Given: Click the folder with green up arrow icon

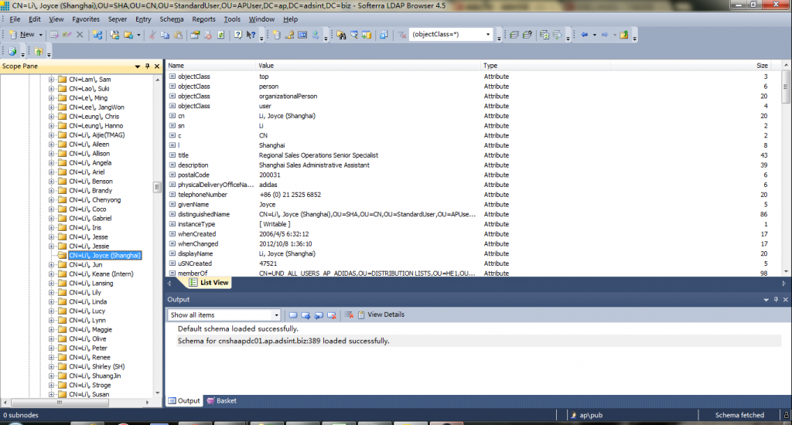Looking at the screenshot, I should tap(39, 52).
